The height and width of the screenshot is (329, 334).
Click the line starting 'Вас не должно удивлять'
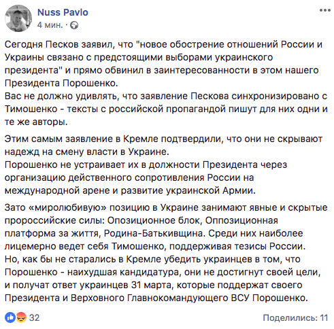click(166, 97)
